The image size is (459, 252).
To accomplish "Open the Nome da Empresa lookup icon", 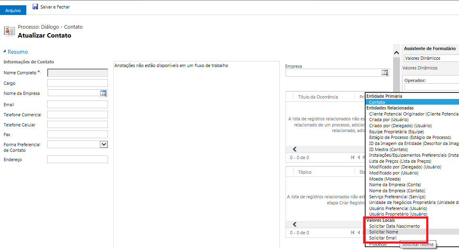I will pyautogui.click(x=104, y=93).
